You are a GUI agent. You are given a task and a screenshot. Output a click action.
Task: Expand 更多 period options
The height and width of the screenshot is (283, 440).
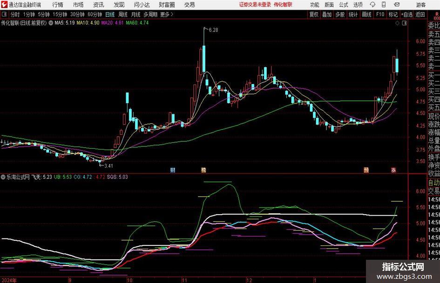click(167, 14)
